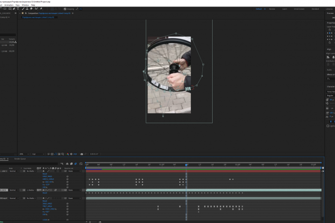Select the Type tool
Image resolution: width=335 pixels, height=223 pixels.
(18, 9)
